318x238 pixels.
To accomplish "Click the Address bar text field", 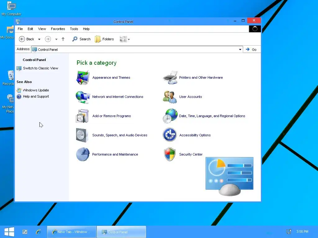I will 137,50.
